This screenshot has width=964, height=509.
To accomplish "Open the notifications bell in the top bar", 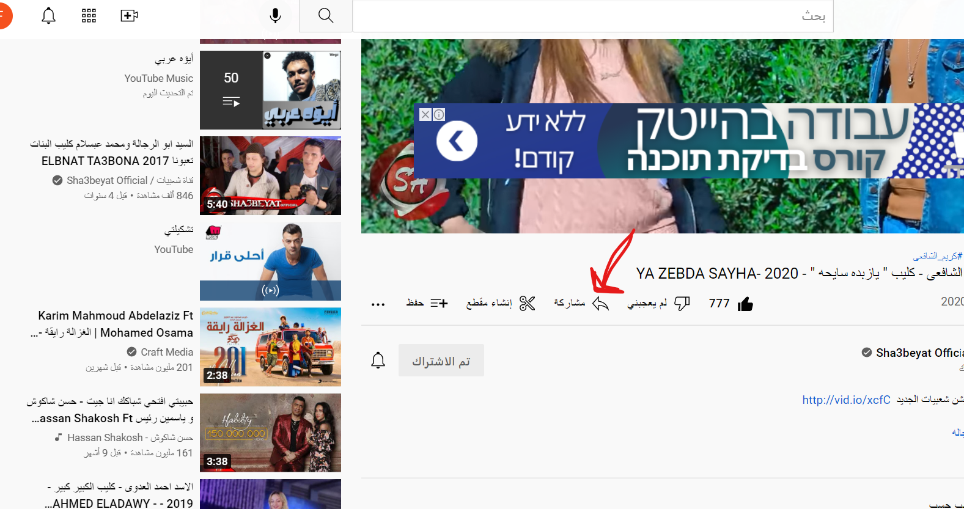I will tap(48, 15).
